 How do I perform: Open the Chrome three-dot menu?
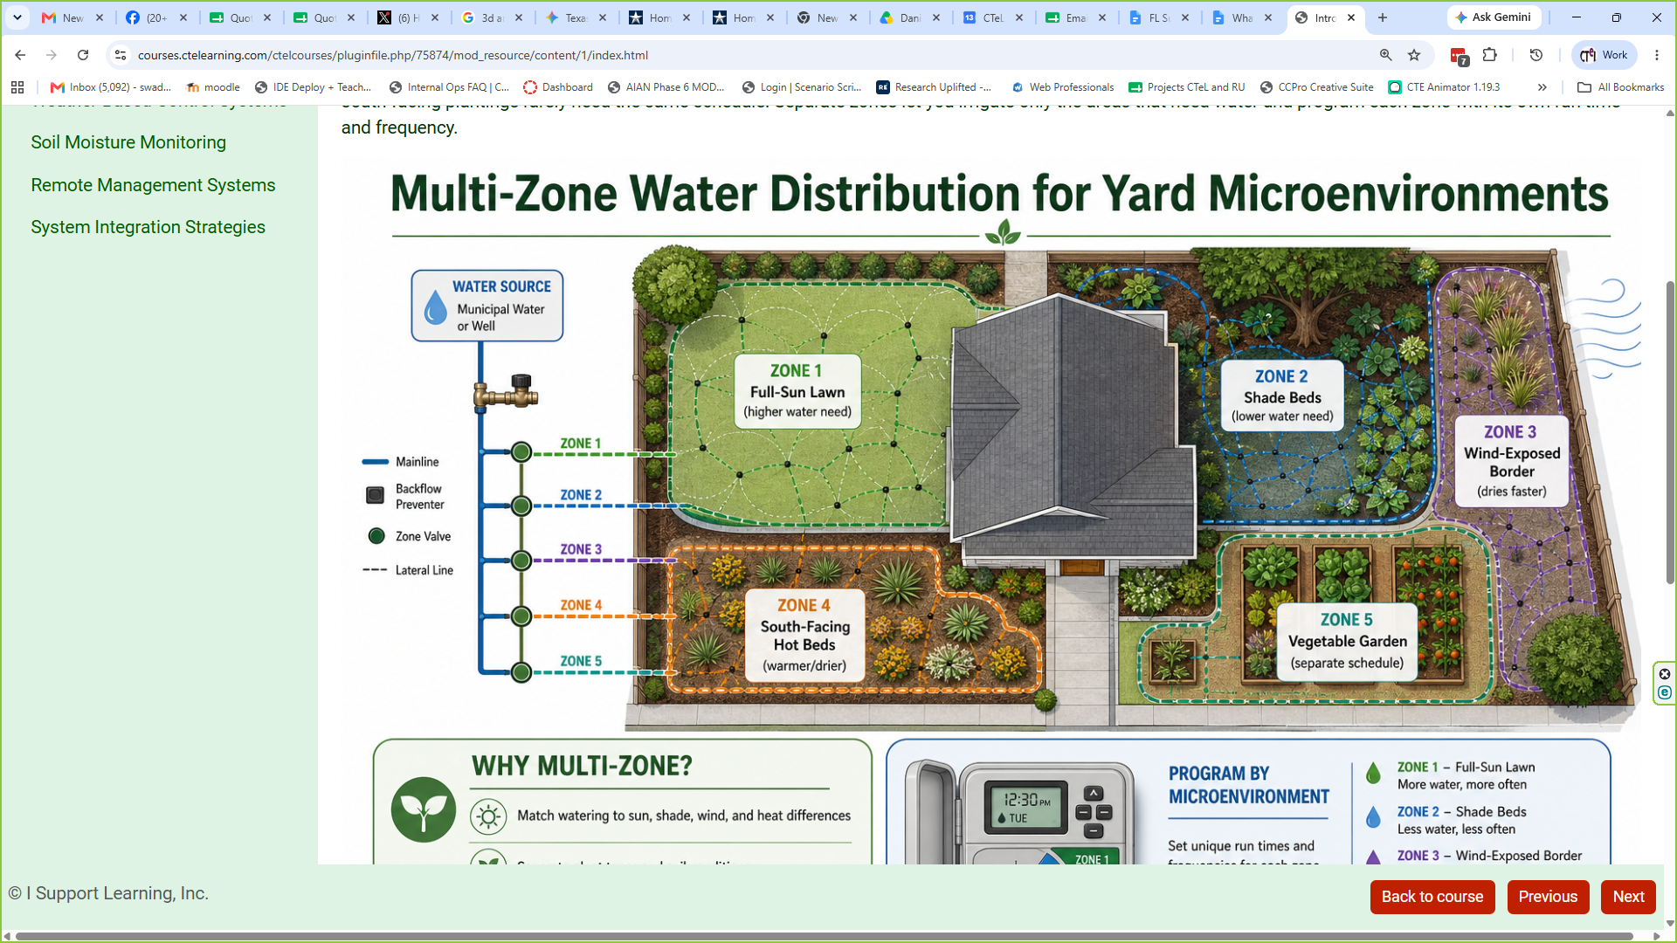(x=1657, y=55)
